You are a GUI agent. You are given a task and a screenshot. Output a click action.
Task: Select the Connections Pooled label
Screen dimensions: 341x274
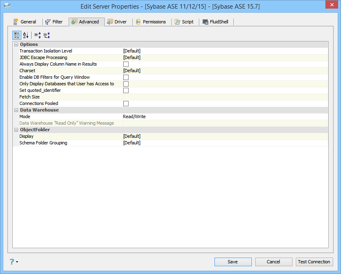pyautogui.click(x=39, y=103)
